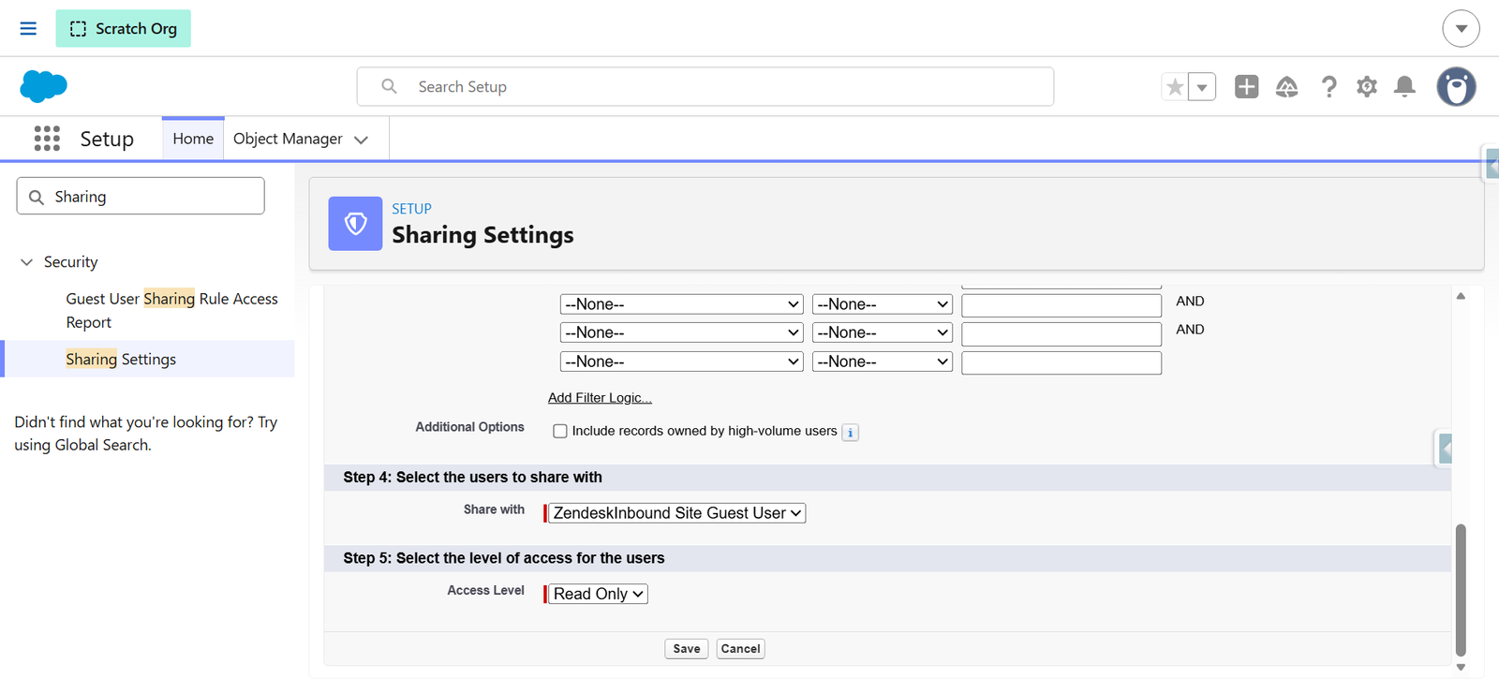
Task: Collapse the Security tree section
Action: [26, 262]
